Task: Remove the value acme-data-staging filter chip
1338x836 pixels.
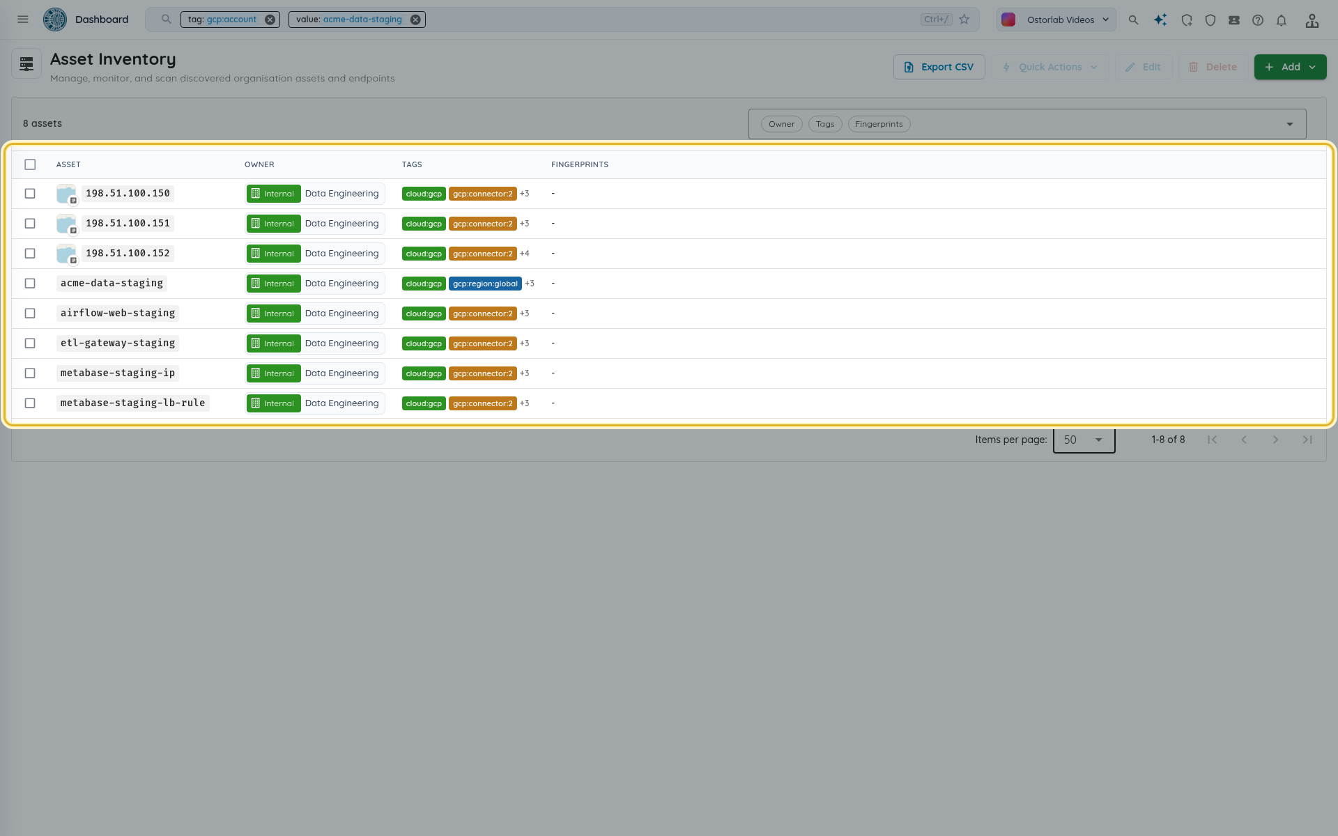Action: pyautogui.click(x=415, y=20)
